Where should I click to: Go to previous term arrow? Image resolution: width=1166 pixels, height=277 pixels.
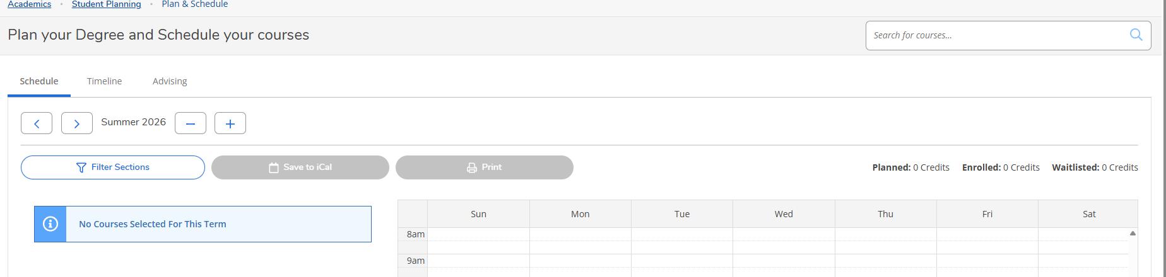pos(37,123)
